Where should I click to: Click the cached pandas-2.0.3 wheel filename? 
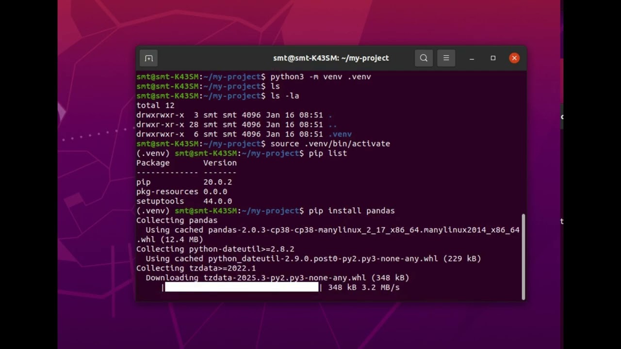tap(364, 230)
